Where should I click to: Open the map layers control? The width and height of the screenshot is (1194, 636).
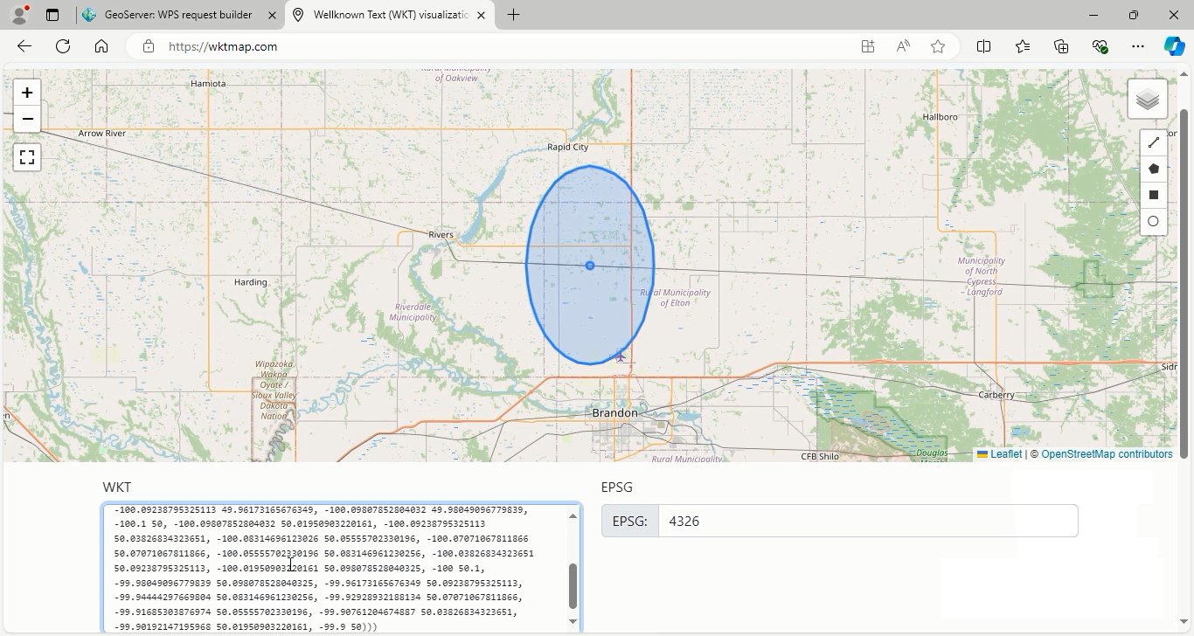(1147, 100)
